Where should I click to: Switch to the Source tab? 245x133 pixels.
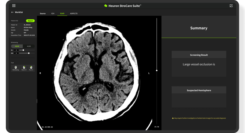[x=43, y=14]
